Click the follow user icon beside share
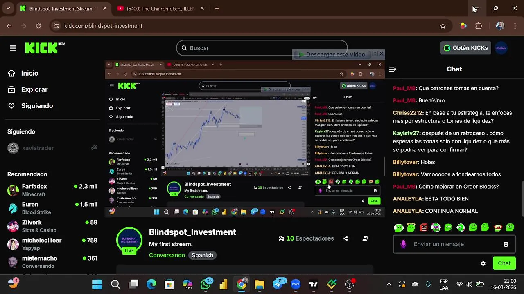This screenshot has height=294, width=524. click(x=365, y=238)
